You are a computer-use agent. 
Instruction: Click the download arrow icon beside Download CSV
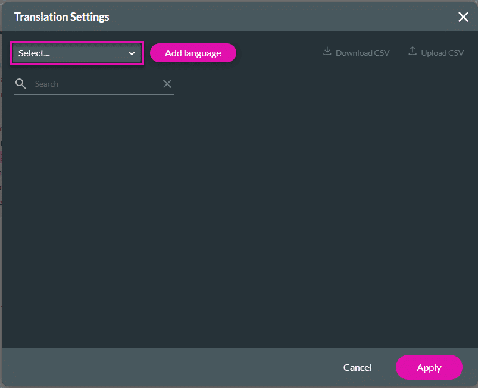pyautogui.click(x=327, y=52)
